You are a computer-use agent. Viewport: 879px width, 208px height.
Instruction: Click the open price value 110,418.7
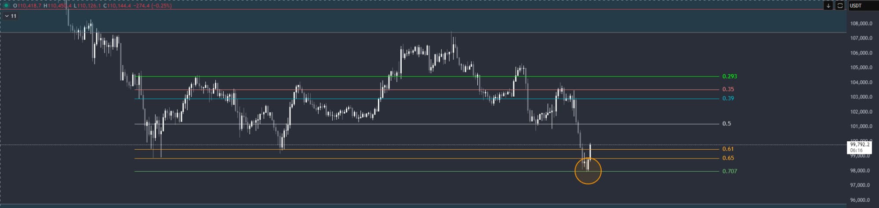tap(29, 6)
